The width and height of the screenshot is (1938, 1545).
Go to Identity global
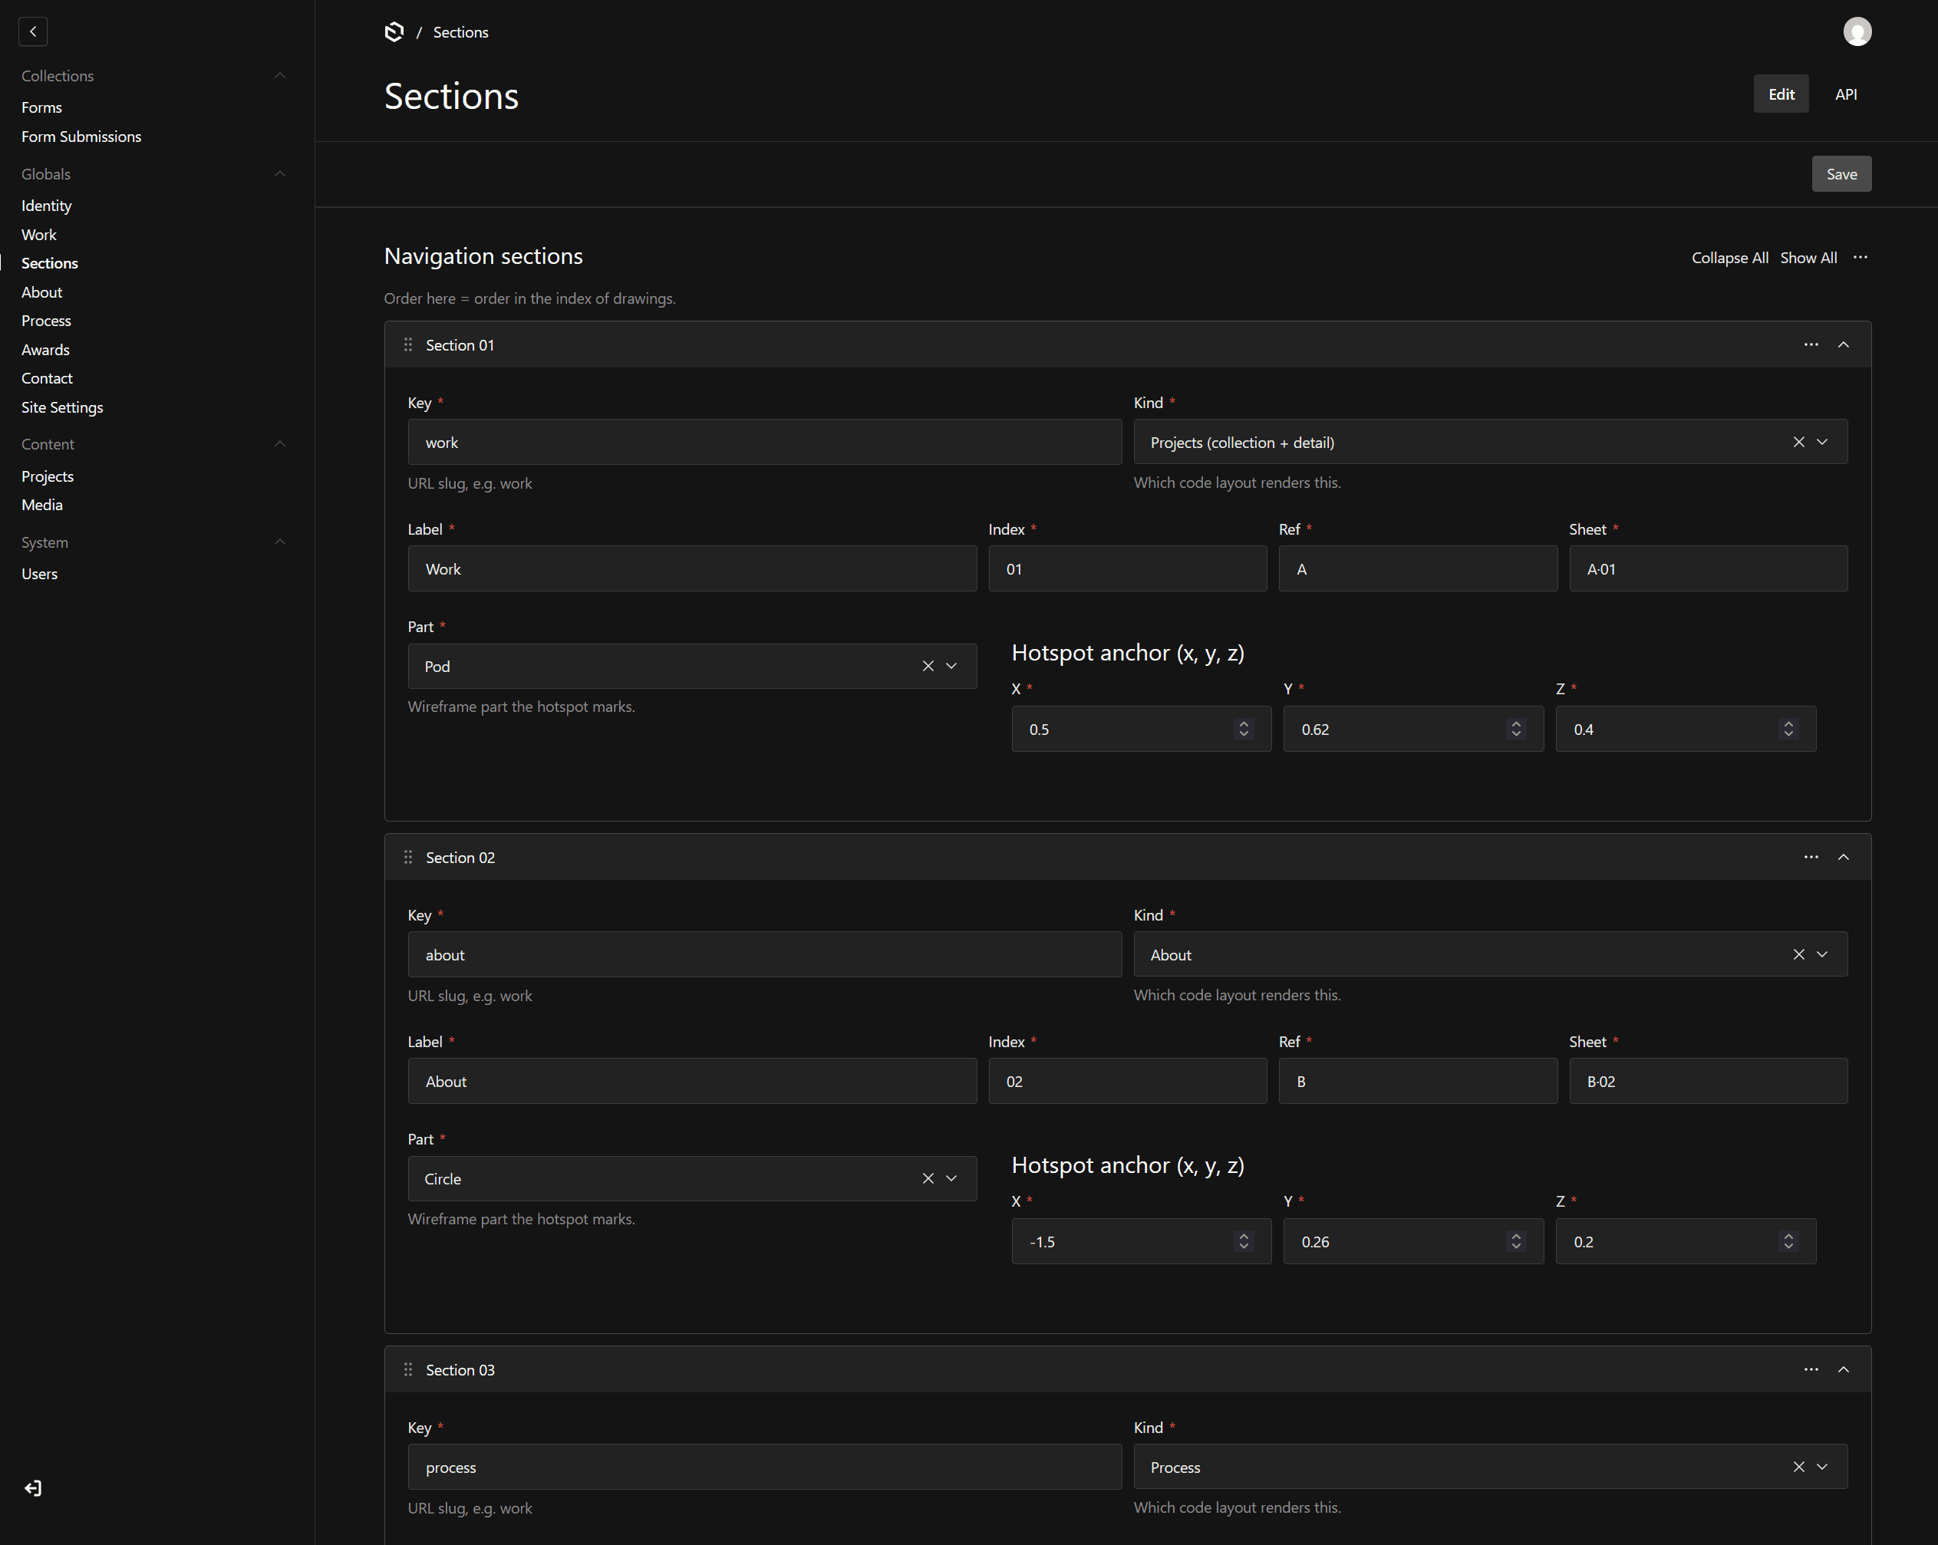[x=46, y=206]
